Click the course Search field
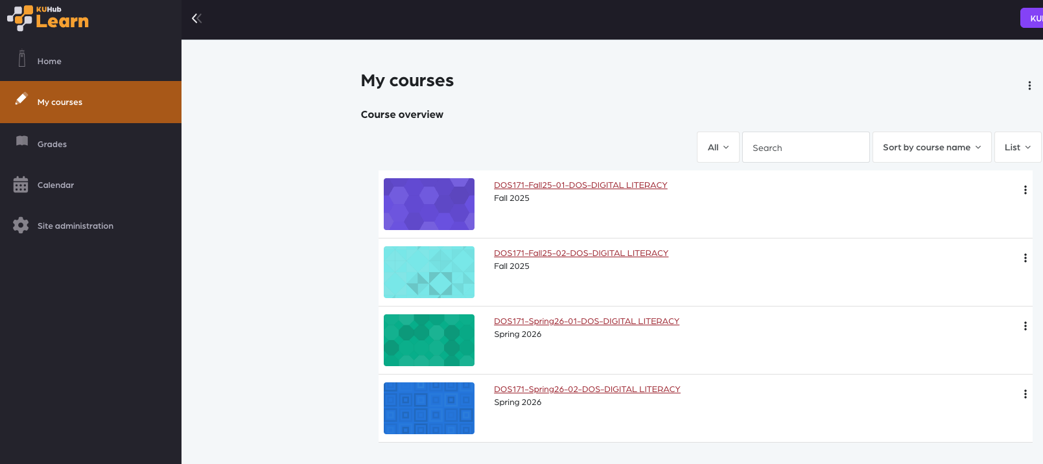This screenshot has height=464, width=1043. 806,147
